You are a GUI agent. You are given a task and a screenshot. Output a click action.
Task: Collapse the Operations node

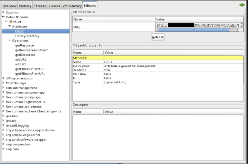tap(9, 41)
